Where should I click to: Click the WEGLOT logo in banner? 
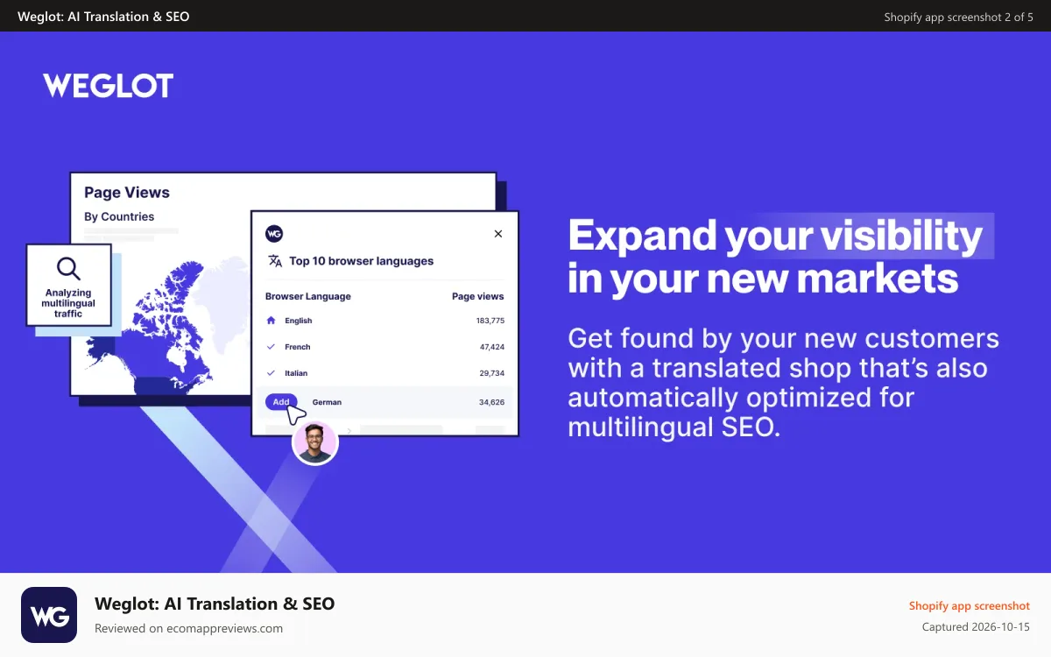coord(109,85)
